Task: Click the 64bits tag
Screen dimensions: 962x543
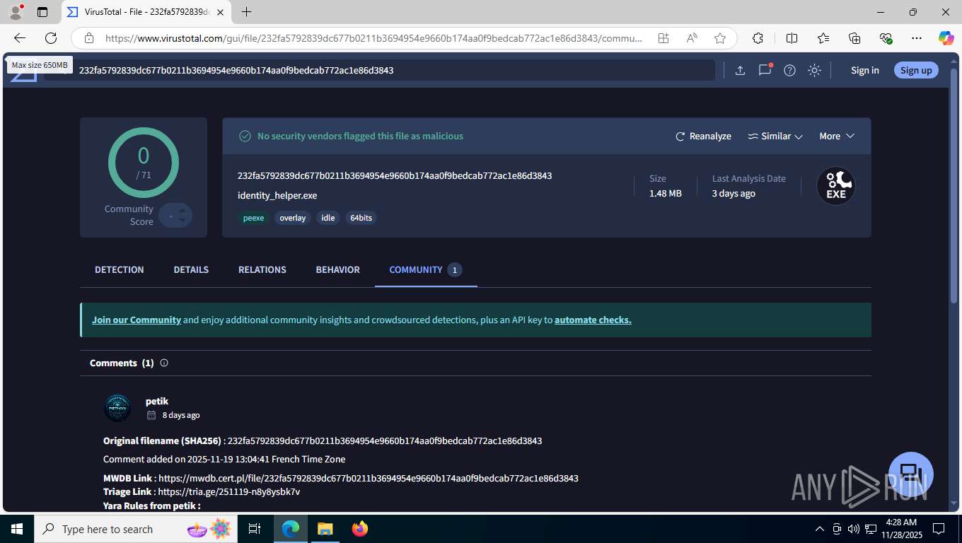Action: (x=361, y=218)
